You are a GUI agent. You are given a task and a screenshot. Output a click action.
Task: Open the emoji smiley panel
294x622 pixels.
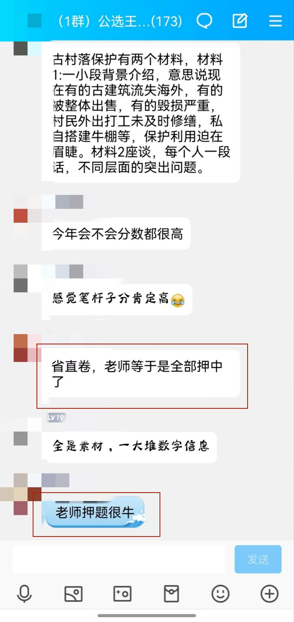pyautogui.click(x=220, y=594)
